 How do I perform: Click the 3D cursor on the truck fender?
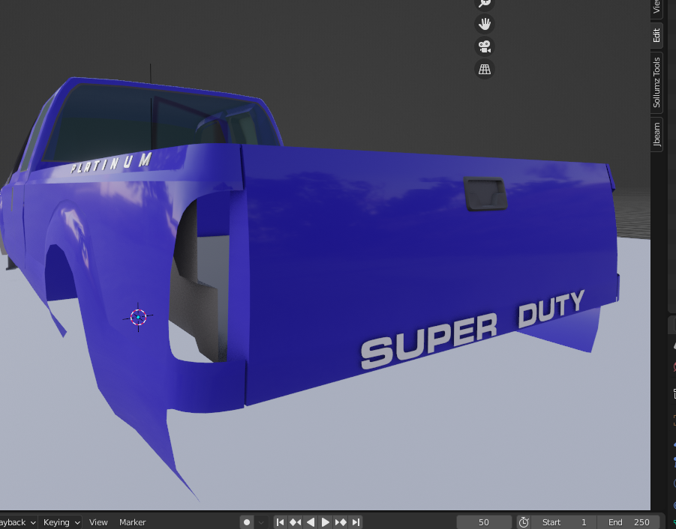point(138,317)
